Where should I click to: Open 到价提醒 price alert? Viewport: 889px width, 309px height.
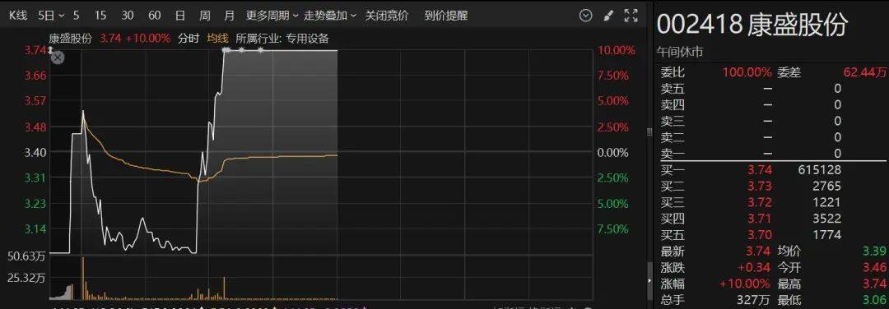(x=446, y=16)
